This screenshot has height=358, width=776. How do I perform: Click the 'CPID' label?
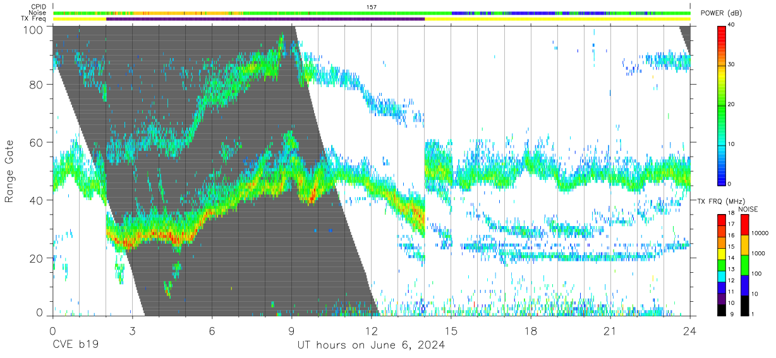(x=39, y=6)
